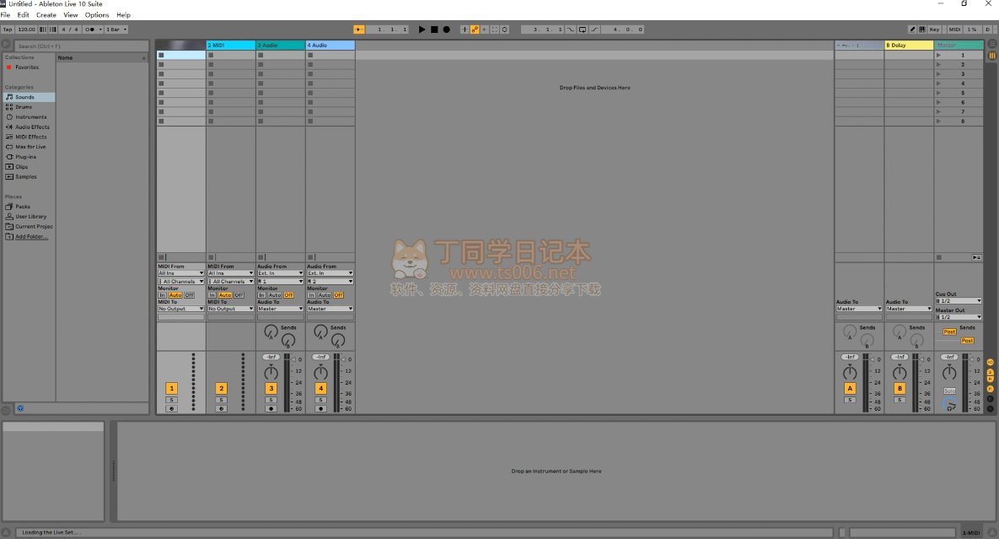Launch Master scene 1
999x539 pixels.
[x=939, y=55]
